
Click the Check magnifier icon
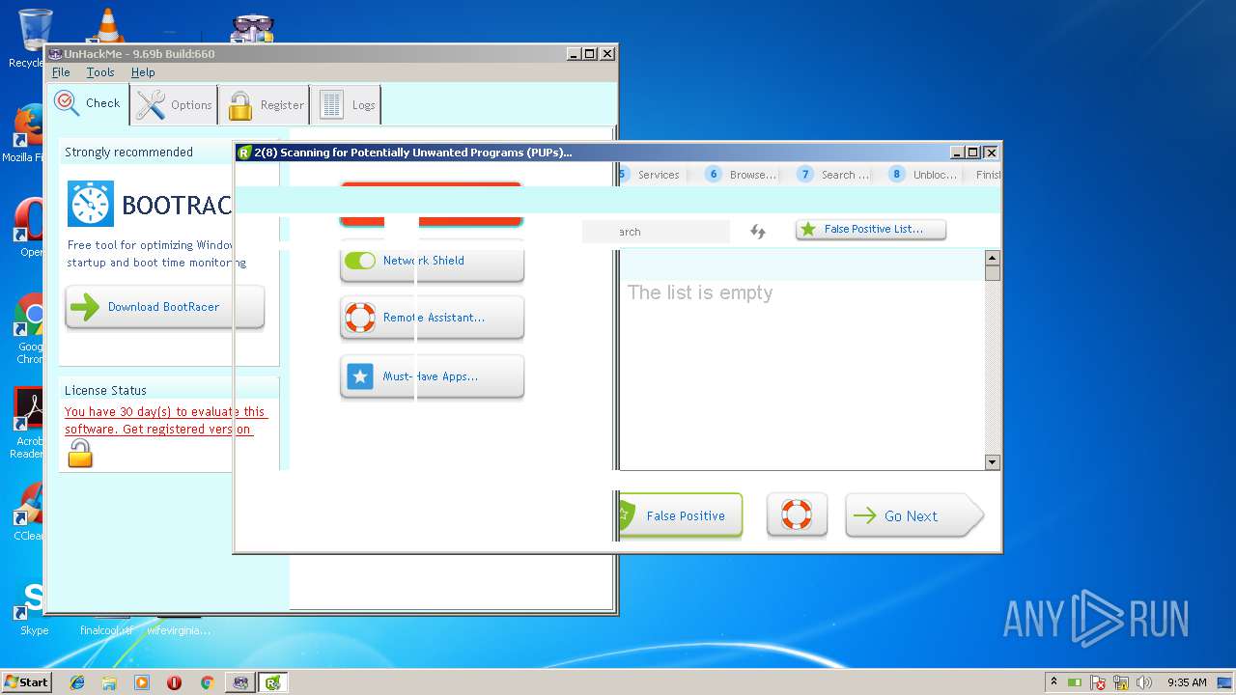tap(67, 103)
